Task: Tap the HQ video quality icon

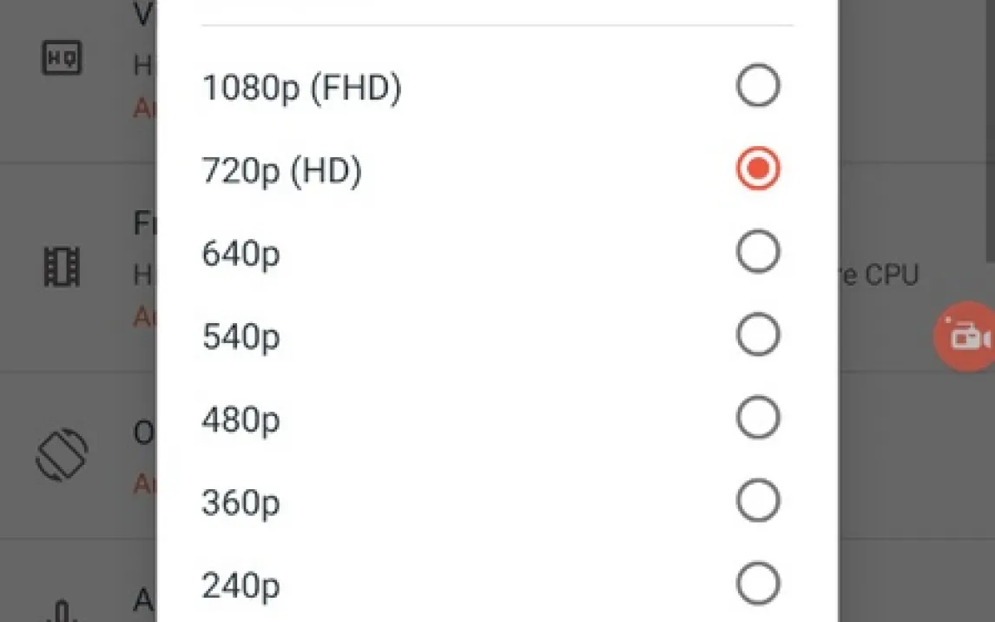Action: pyautogui.click(x=62, y=58)
